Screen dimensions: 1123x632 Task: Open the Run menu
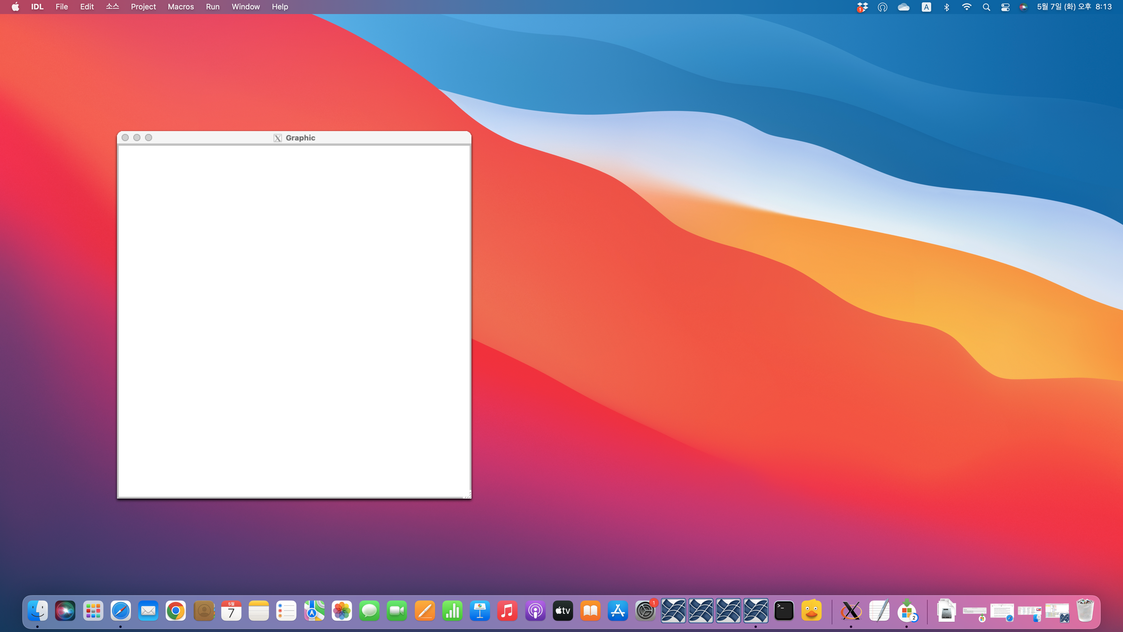pos(212,6)
